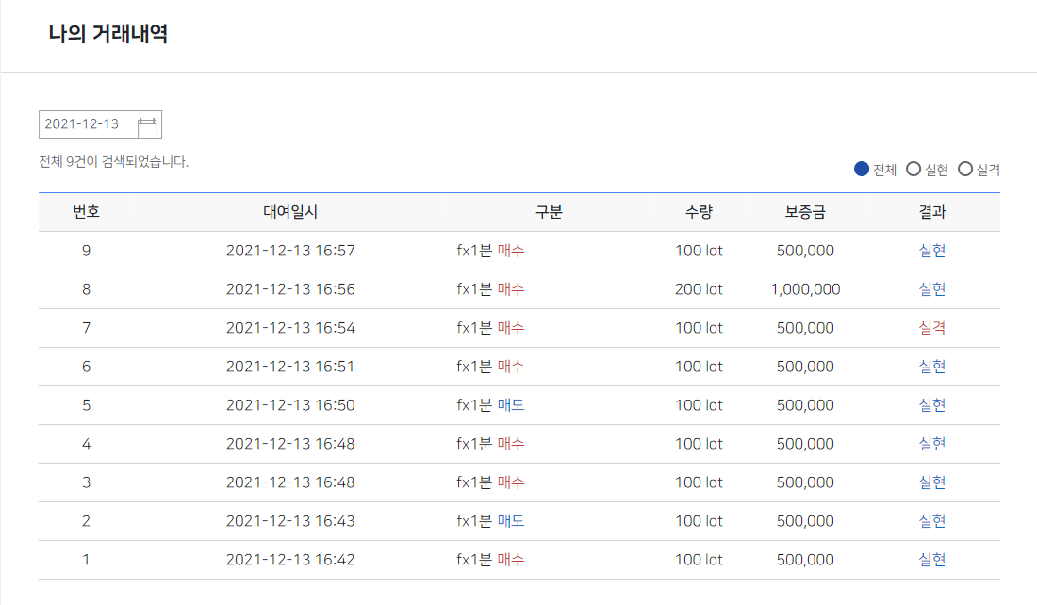Click row number 8 cell

(86, 289)
